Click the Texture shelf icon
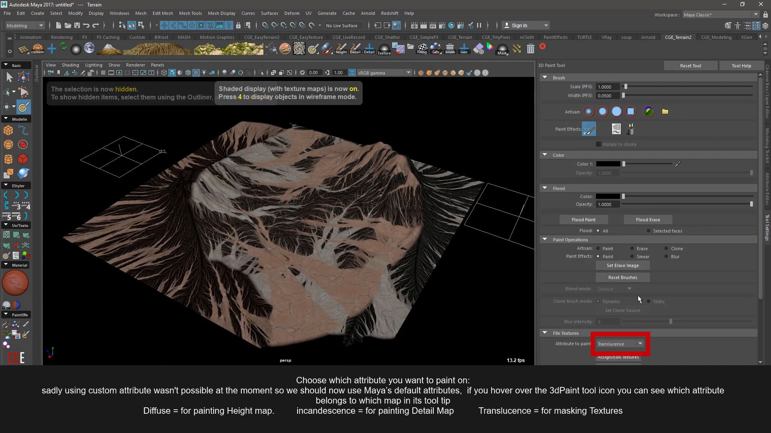 point(384,49)
